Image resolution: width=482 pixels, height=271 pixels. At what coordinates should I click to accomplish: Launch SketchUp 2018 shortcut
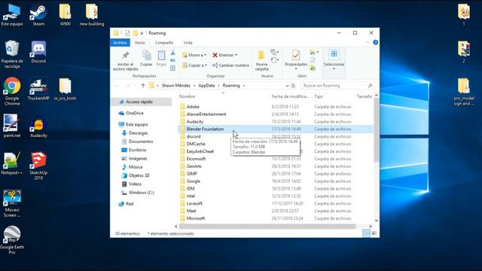point(38,166)
